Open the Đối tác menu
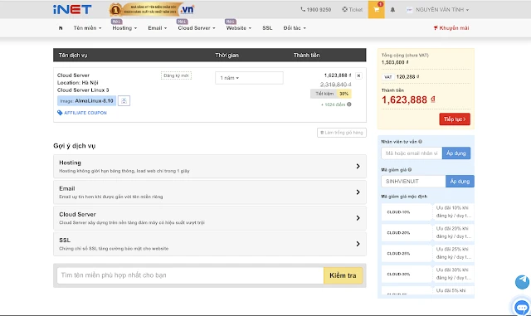 295,28
